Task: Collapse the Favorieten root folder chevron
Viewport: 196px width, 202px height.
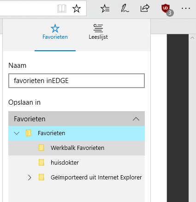Action: (17, 133)
